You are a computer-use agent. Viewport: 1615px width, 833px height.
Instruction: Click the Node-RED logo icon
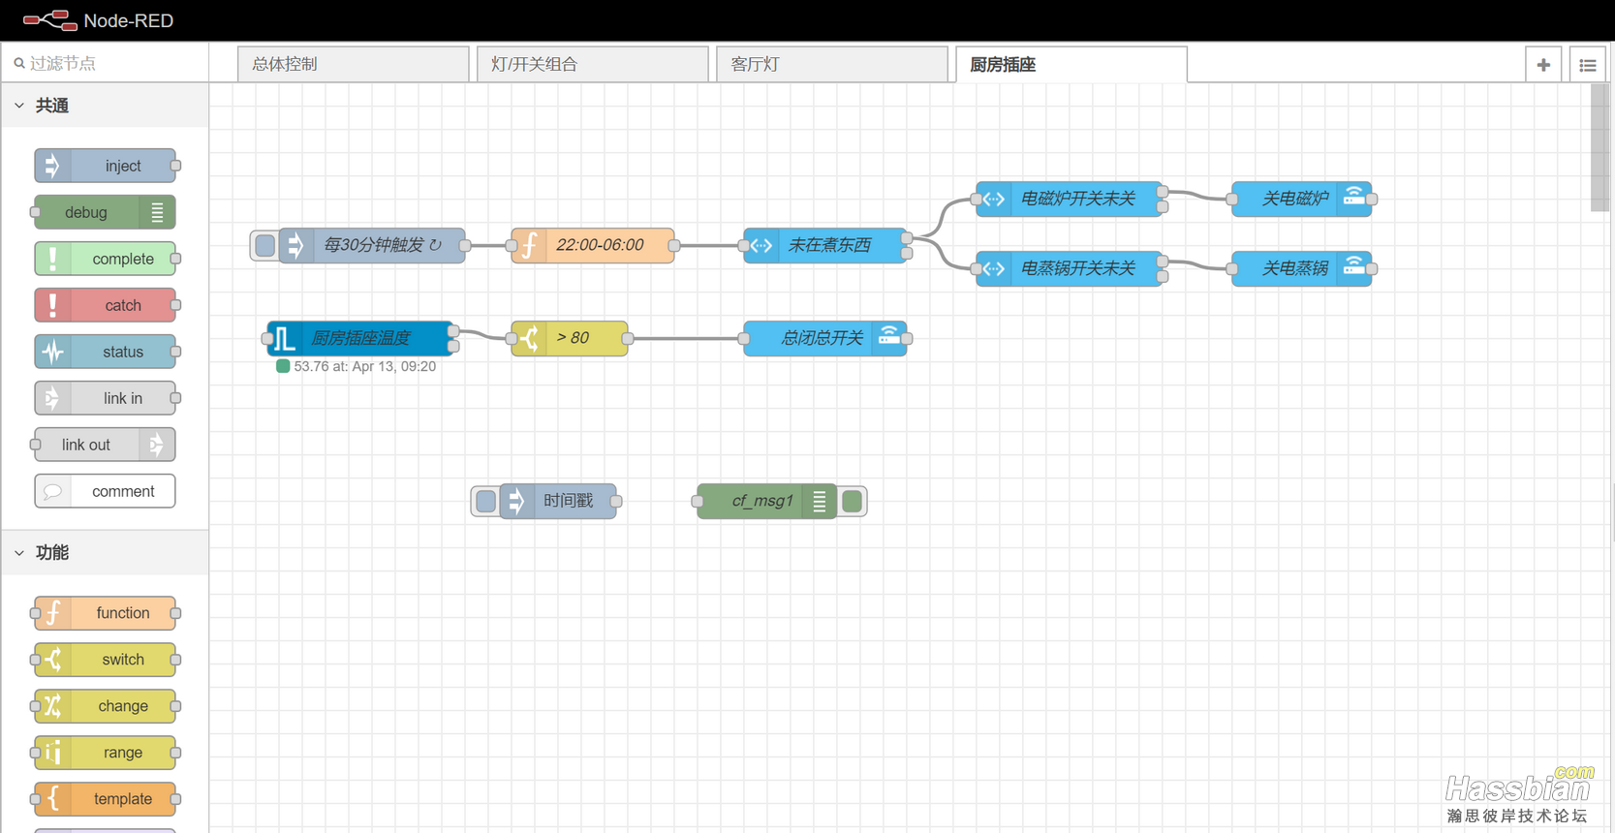coord(49,19)
